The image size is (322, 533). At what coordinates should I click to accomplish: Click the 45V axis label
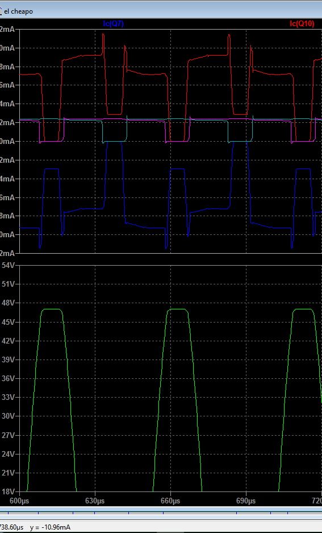[8, 321]
